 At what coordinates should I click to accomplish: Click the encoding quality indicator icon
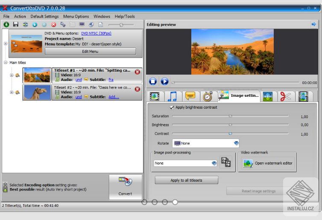5,187
